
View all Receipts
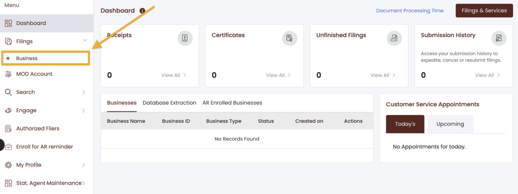tap(174, 75)
